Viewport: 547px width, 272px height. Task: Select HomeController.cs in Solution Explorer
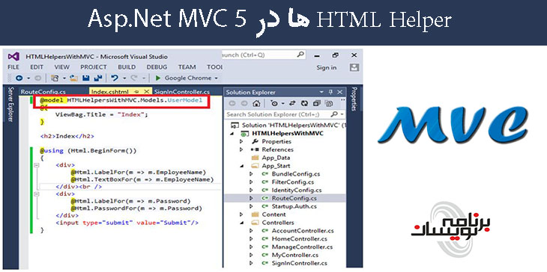point(299,239)
